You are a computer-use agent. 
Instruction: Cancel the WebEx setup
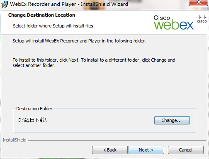186,150
